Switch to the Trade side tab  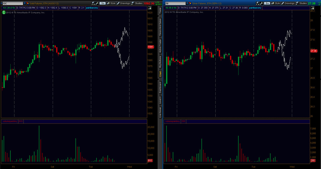point(160,11)
